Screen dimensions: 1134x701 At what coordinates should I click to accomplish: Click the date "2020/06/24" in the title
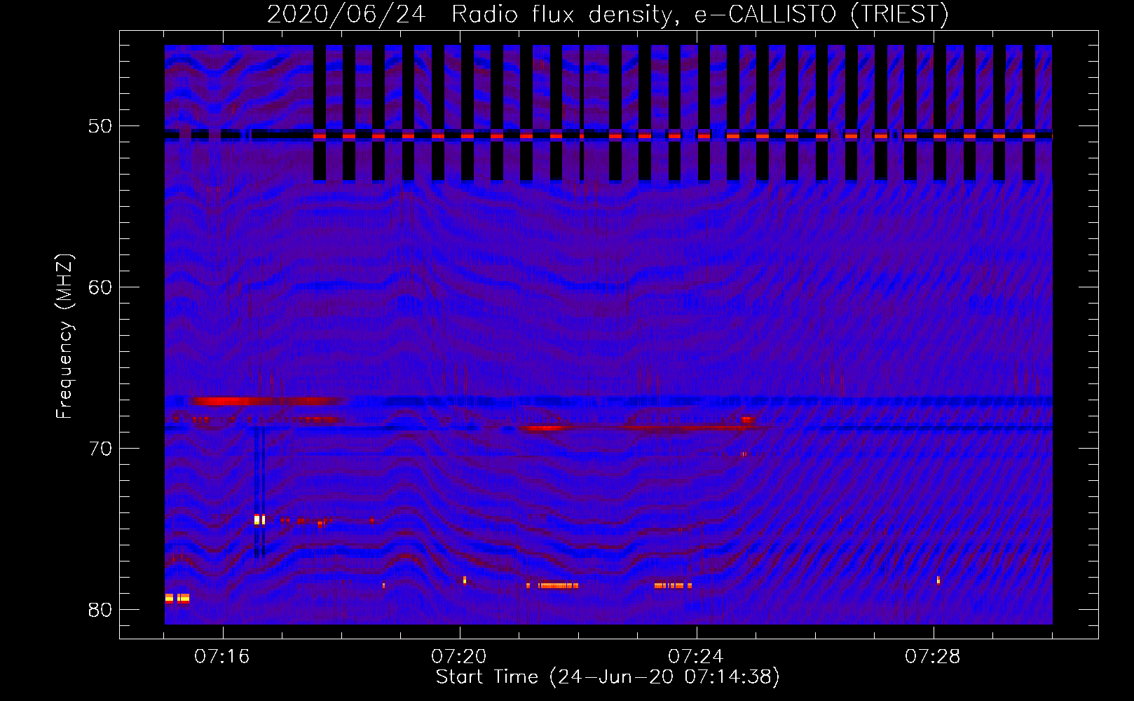[346, 15]
